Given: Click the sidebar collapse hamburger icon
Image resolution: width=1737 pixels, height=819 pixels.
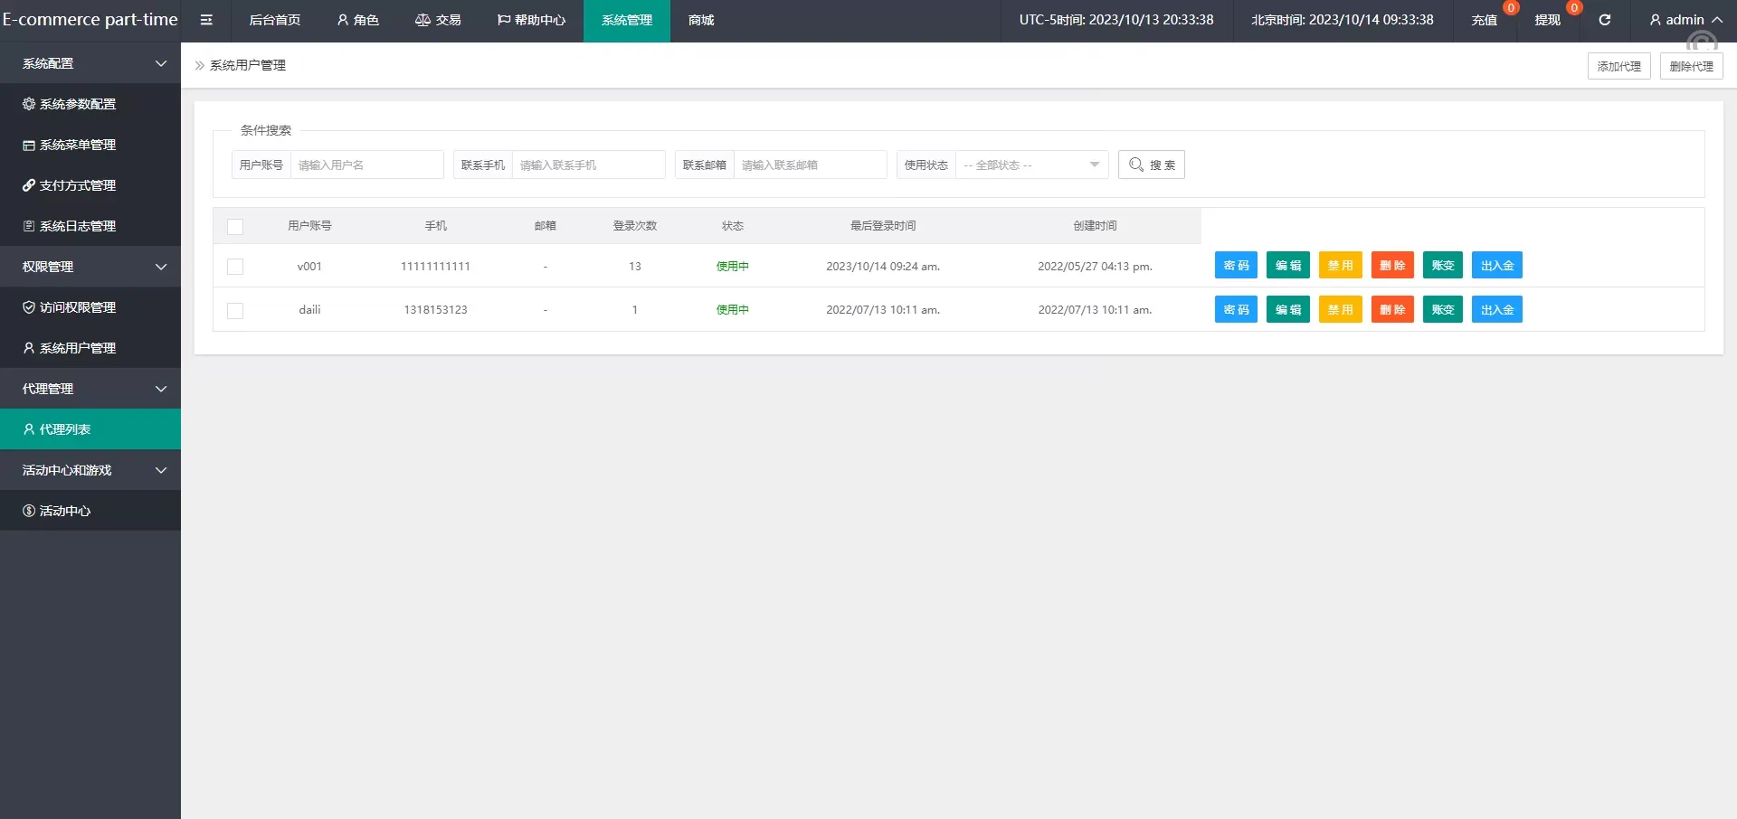Looking at the screenshot, I should 206,20.
